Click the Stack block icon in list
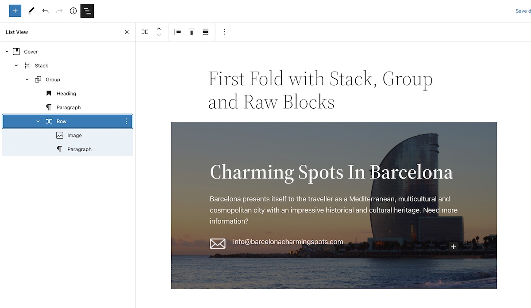 coord(27,65)
